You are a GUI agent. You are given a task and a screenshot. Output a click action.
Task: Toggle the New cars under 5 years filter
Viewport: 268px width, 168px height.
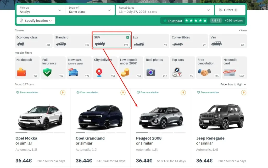click(x=79, y=68)
